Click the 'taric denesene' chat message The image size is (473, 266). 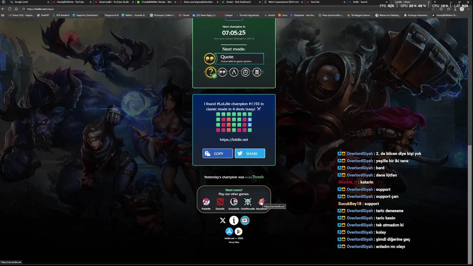tap(389, 211)
